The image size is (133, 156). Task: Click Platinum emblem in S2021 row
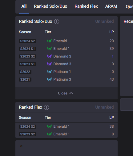coord(49,79)
